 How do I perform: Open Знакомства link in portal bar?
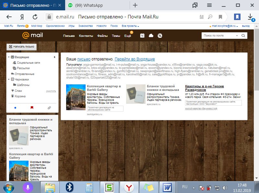pos(85,26)
